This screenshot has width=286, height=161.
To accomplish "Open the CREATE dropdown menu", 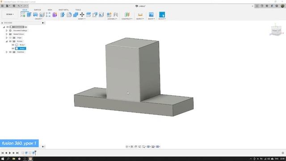I will pyautogui.click(x=38, y=19).
